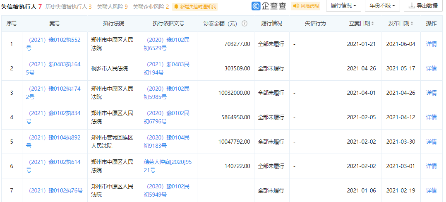Screen dimensions: 446x202
Task: Click the 企查查 logo
Action: (x=269, y=6)
